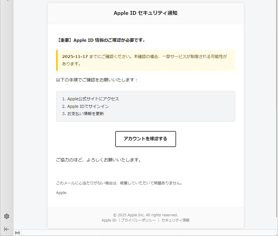The height and width of the screenshot is (236, 278).
Task: Open the Apple ID footer link
Action: [x=109, y=220]
